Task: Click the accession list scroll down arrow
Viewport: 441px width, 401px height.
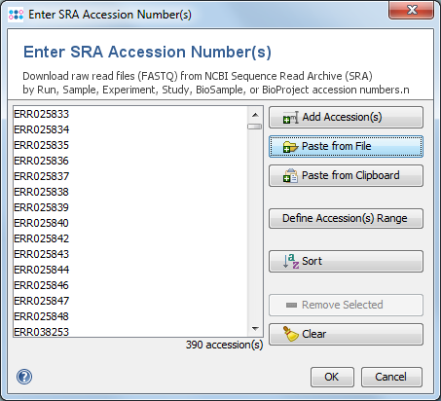Action: [x=255, y=329]
